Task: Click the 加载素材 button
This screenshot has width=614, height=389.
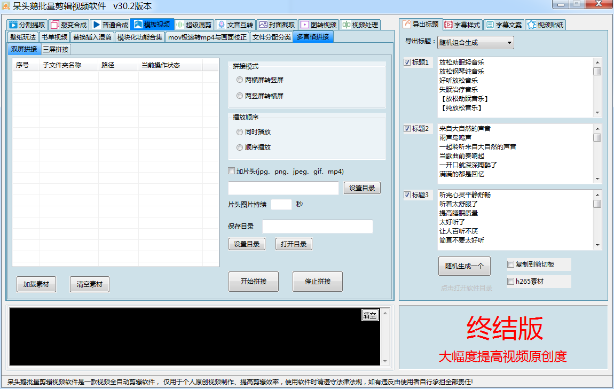Action: point(36,284)
